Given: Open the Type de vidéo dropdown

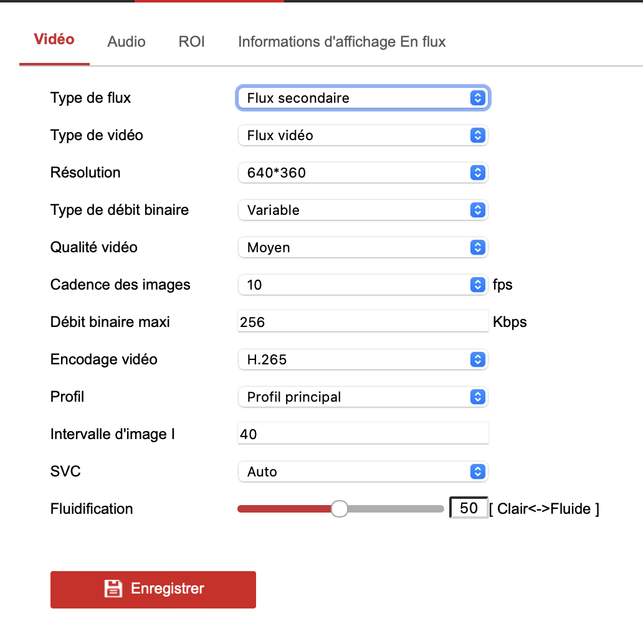Looking at the screenshot, I should pyautogui.click(x=363, y=135).
